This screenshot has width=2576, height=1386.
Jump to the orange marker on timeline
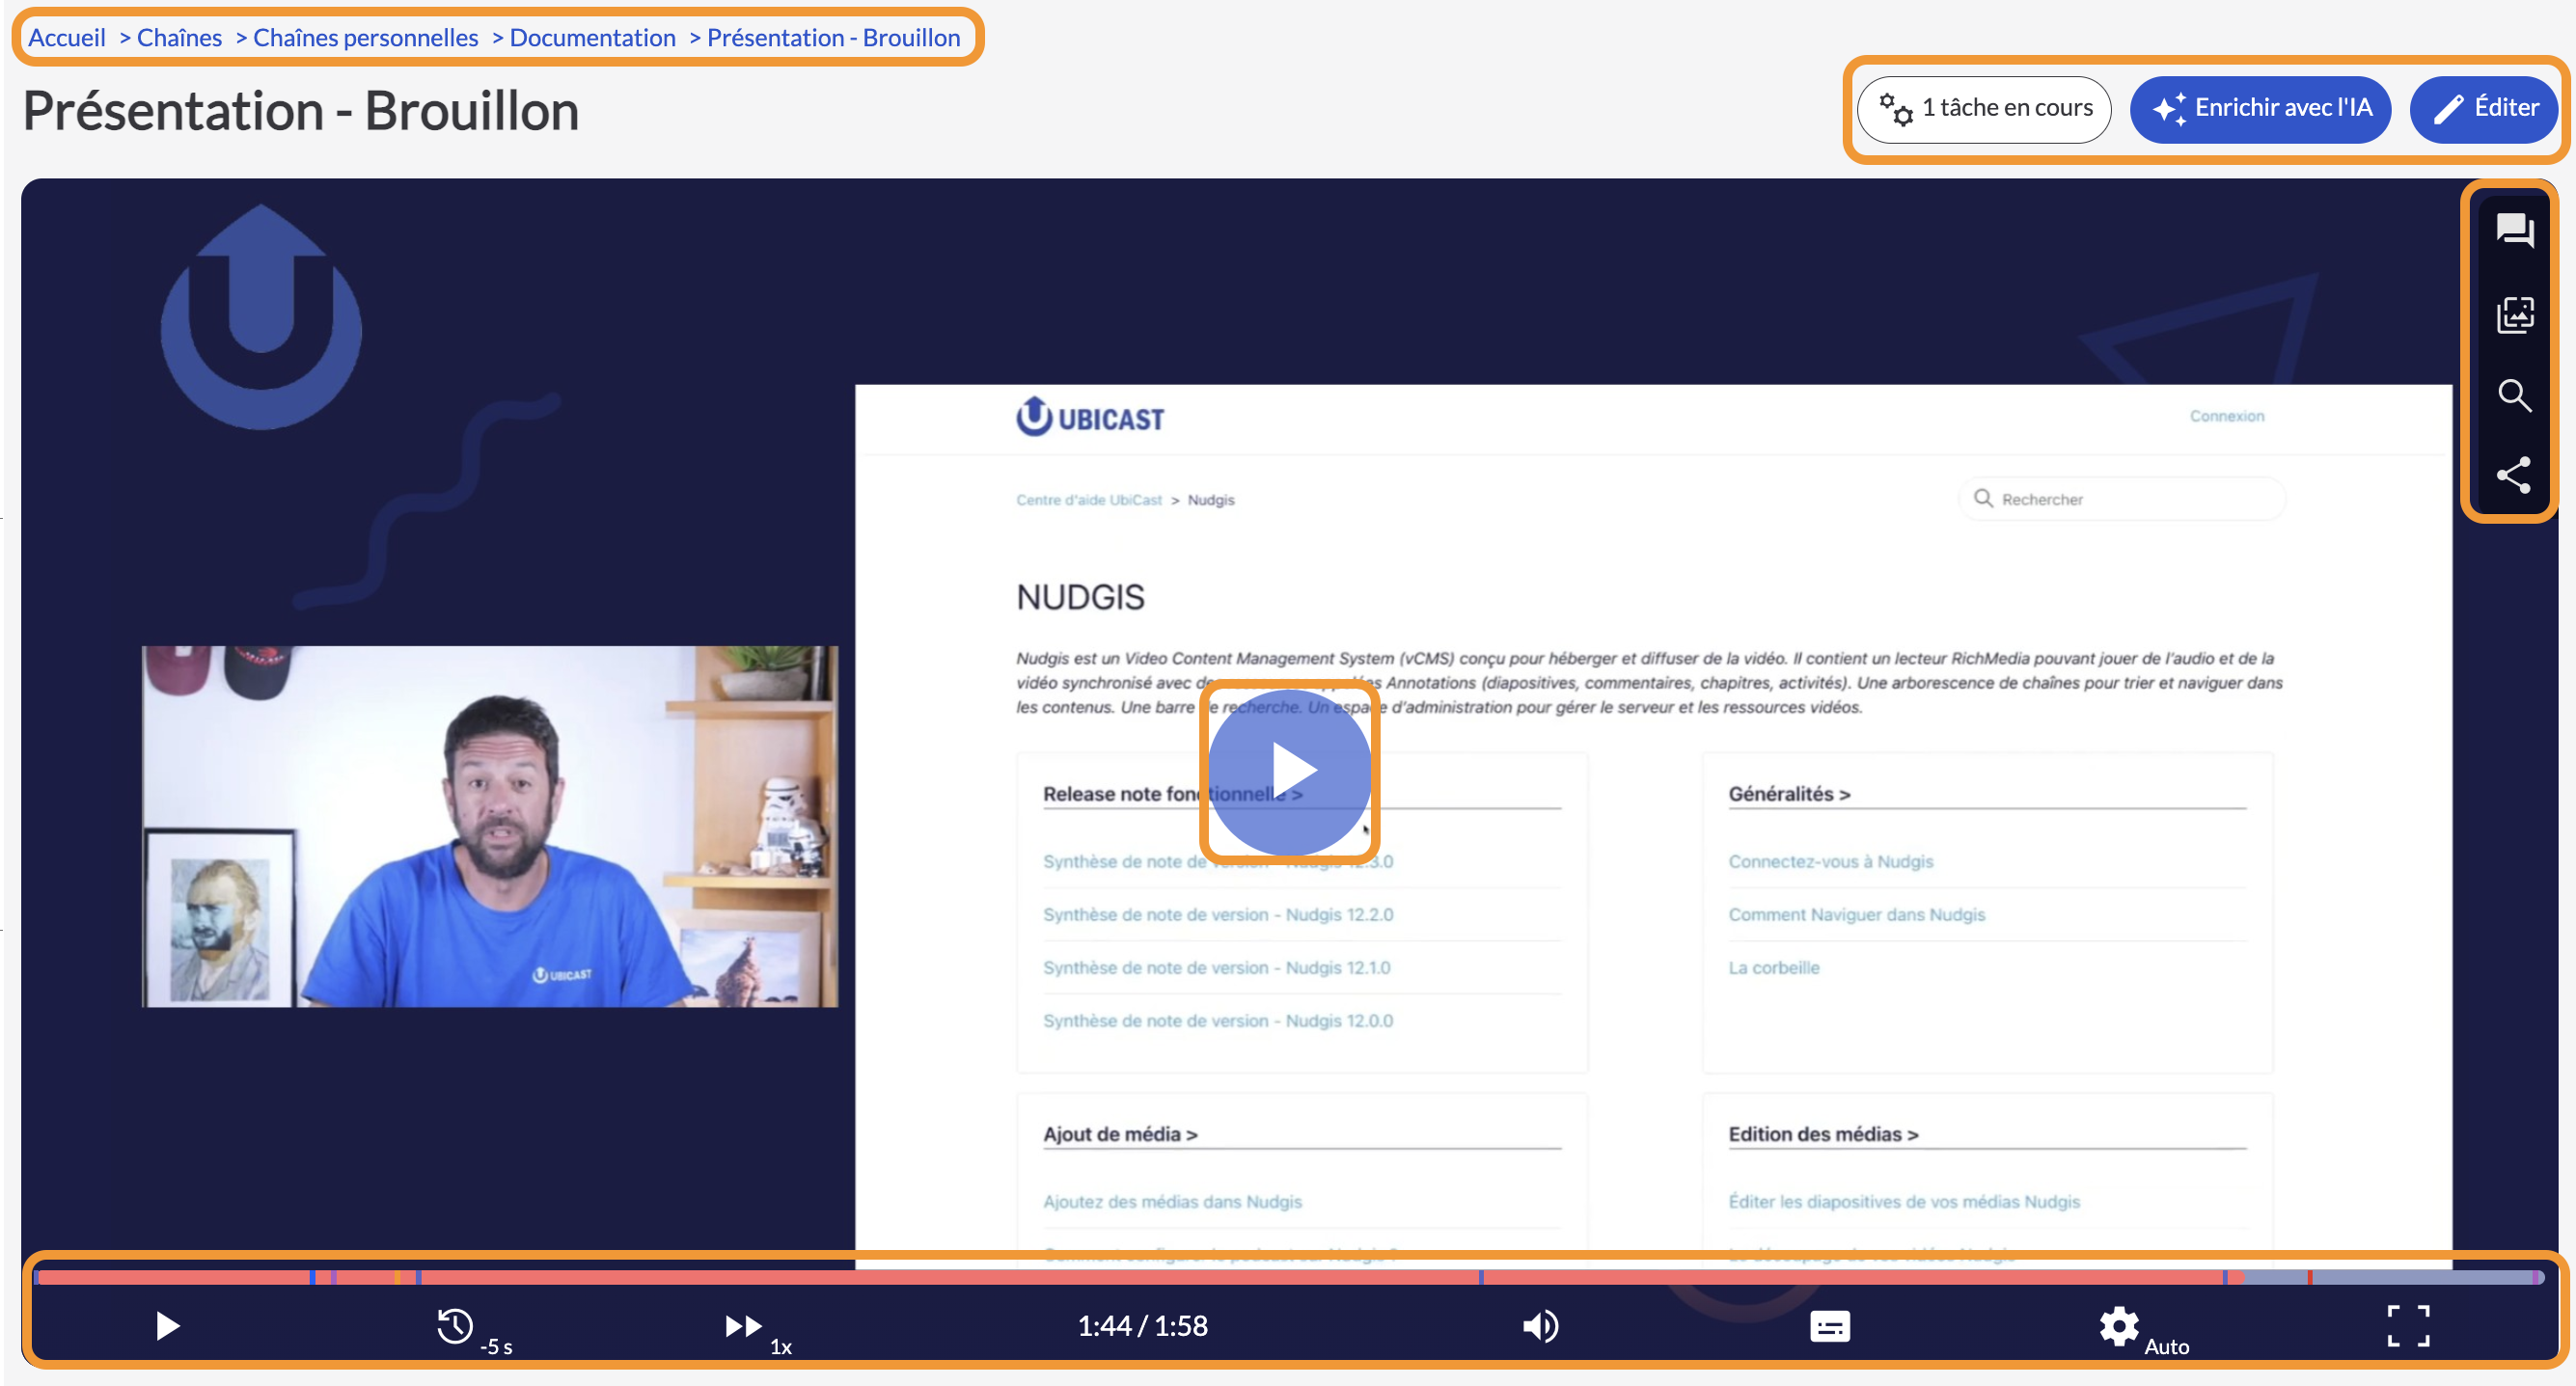pyautogui.click(x=397, y=1277)
